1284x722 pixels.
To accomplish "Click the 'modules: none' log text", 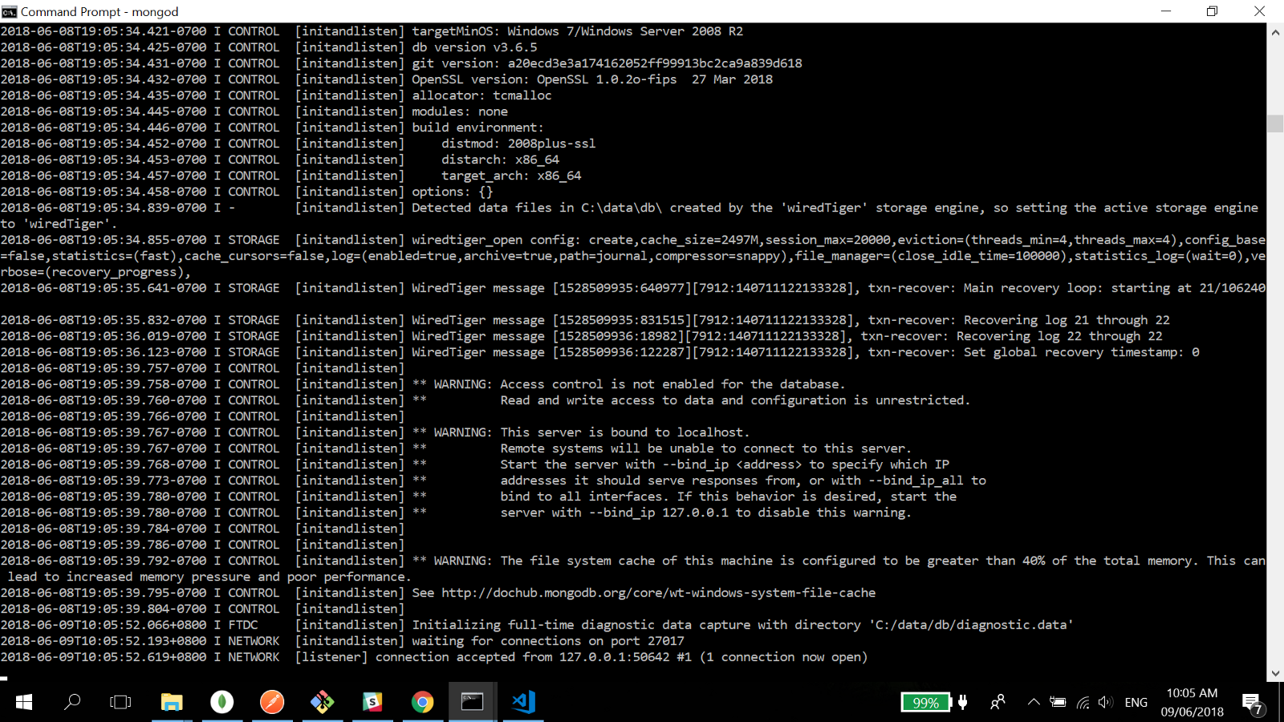I will click(x=460, y=112).
